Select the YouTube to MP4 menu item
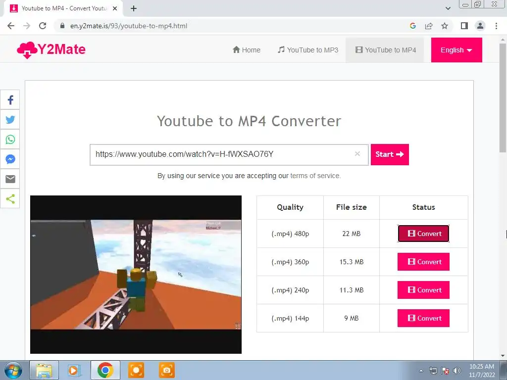Viewport: 507px width, 380px height. coord(385,50)
